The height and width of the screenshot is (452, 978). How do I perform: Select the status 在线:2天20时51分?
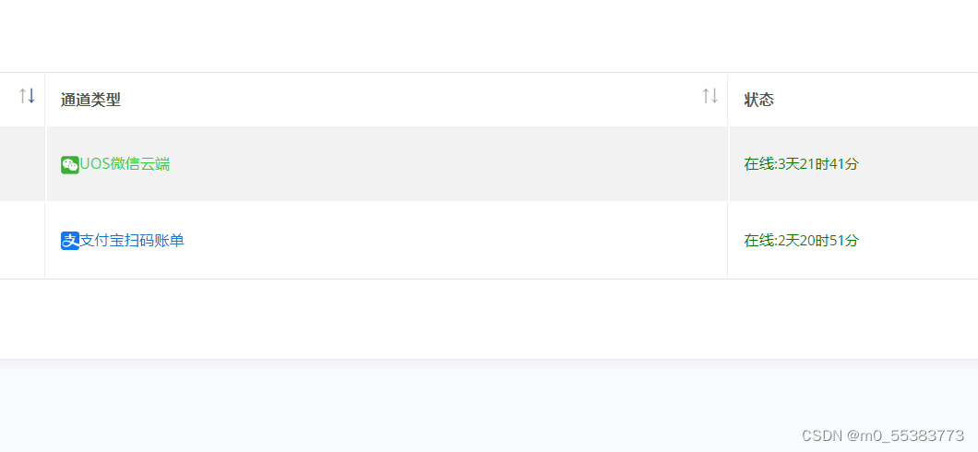(x=802, y=240)
